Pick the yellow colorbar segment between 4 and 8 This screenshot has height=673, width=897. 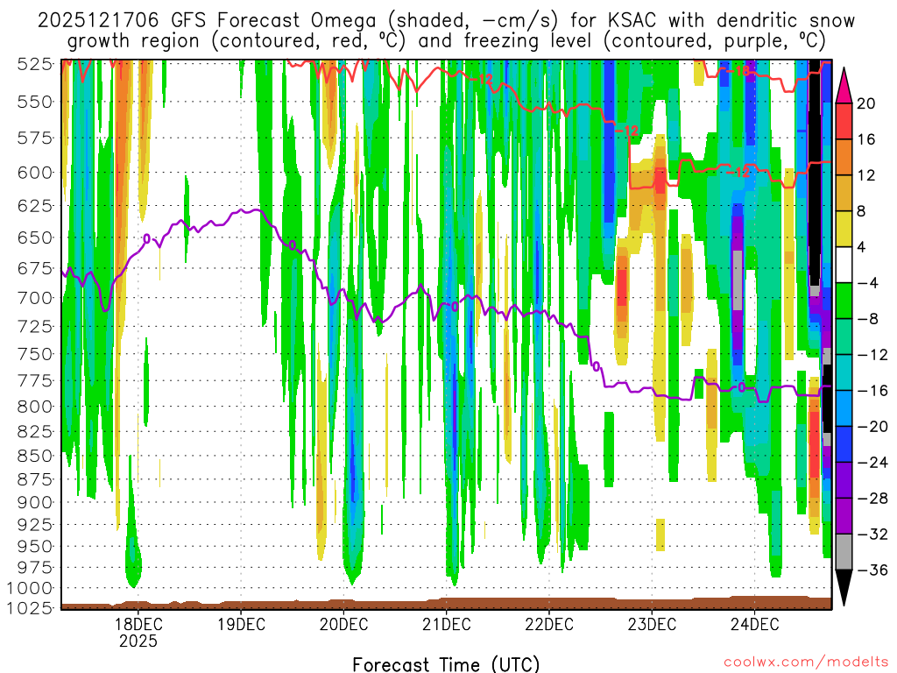844,229
